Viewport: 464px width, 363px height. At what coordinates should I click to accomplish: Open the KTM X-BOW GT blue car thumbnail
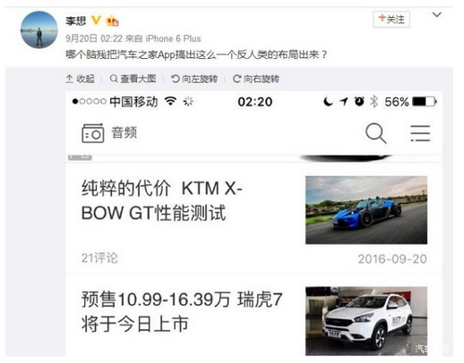point(366,210)
